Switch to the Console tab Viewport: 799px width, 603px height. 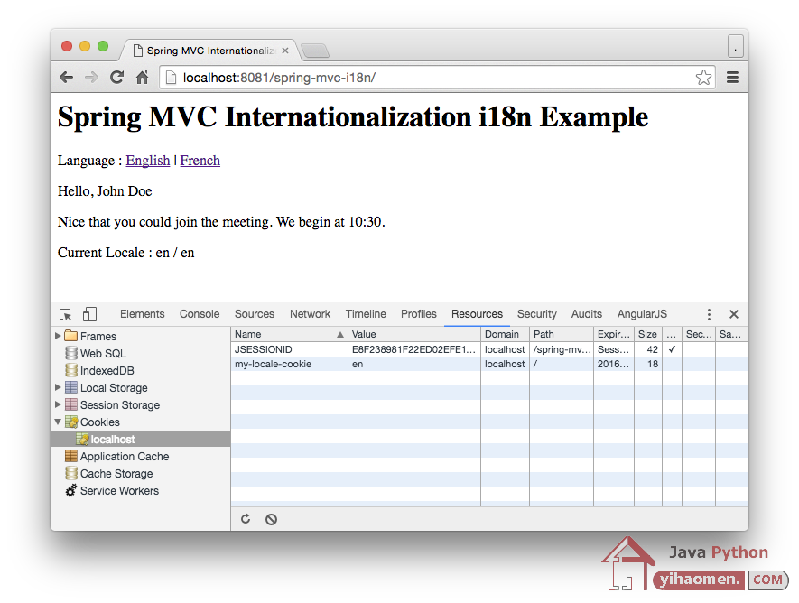click(200, 314)
